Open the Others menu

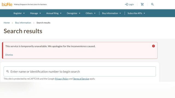click(91, 13)
